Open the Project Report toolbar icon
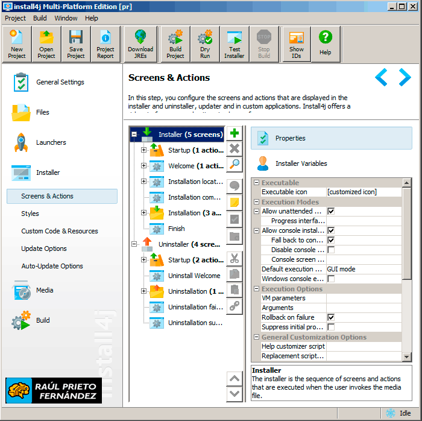The width and height of the screenshot is (422, 421). click(x=105, y=43)
